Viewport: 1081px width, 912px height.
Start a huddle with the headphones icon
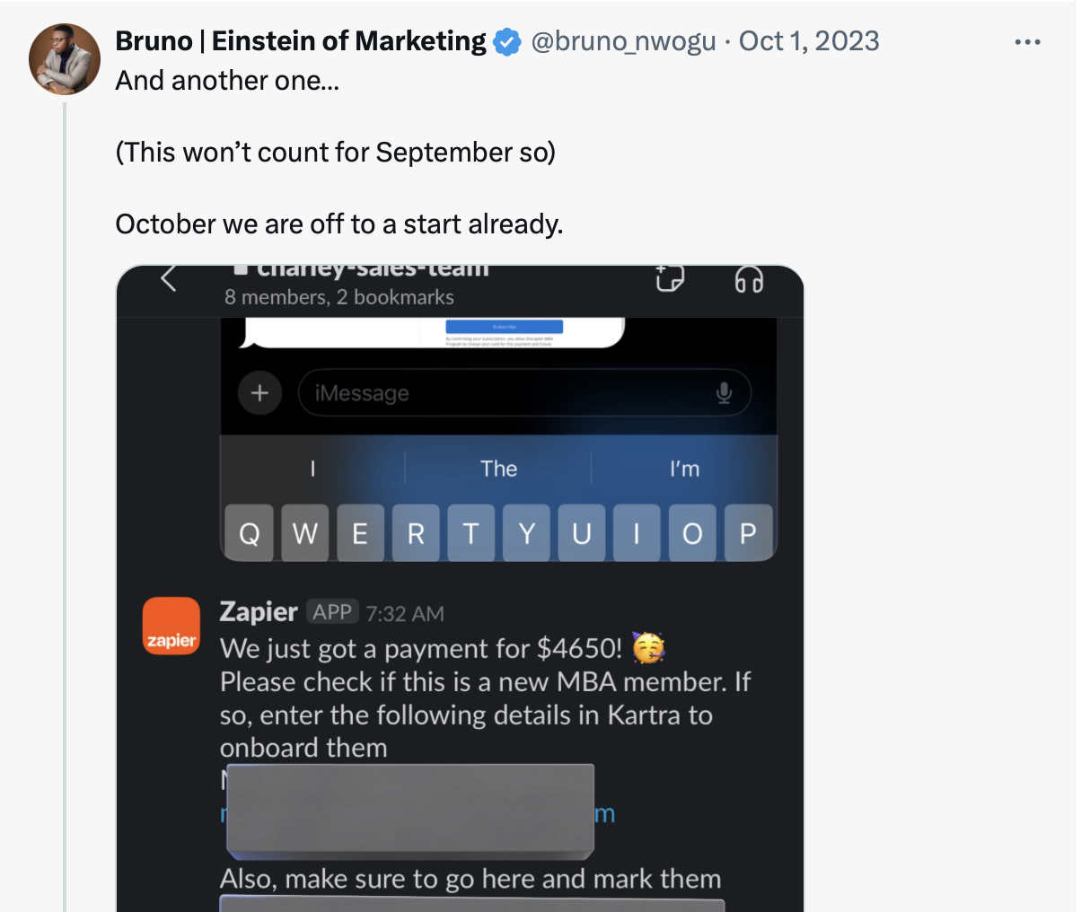click(749, 280)
